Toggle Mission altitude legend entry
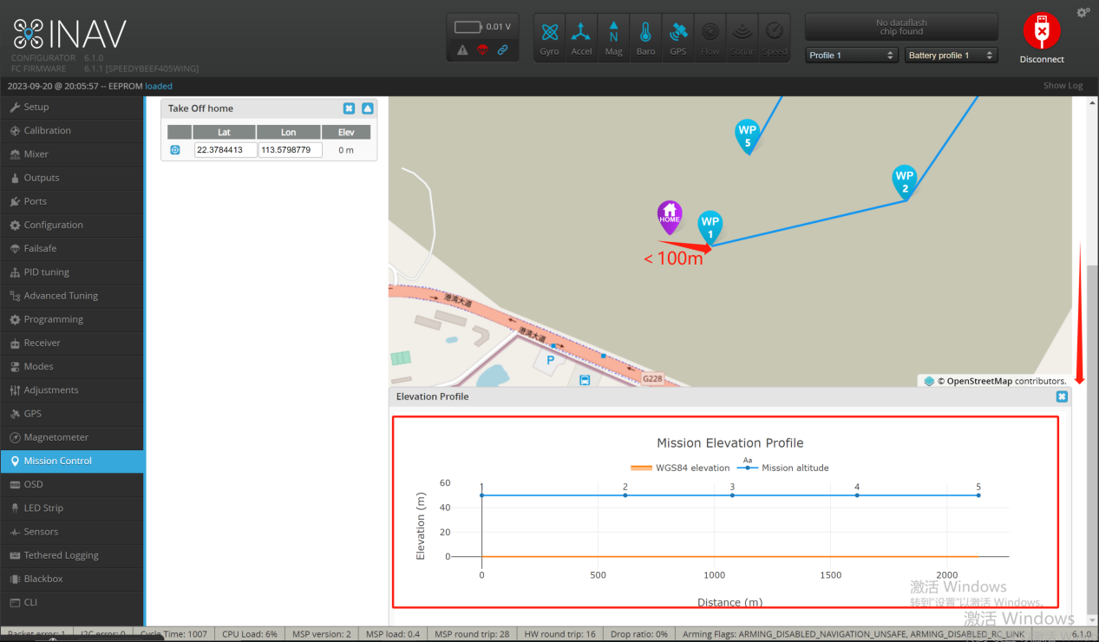 782,468
